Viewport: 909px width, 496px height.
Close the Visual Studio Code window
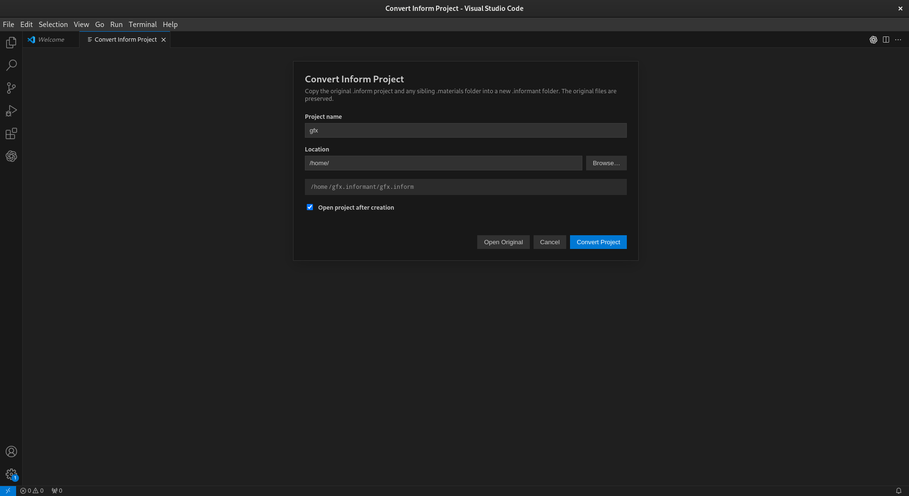point(900,9)
